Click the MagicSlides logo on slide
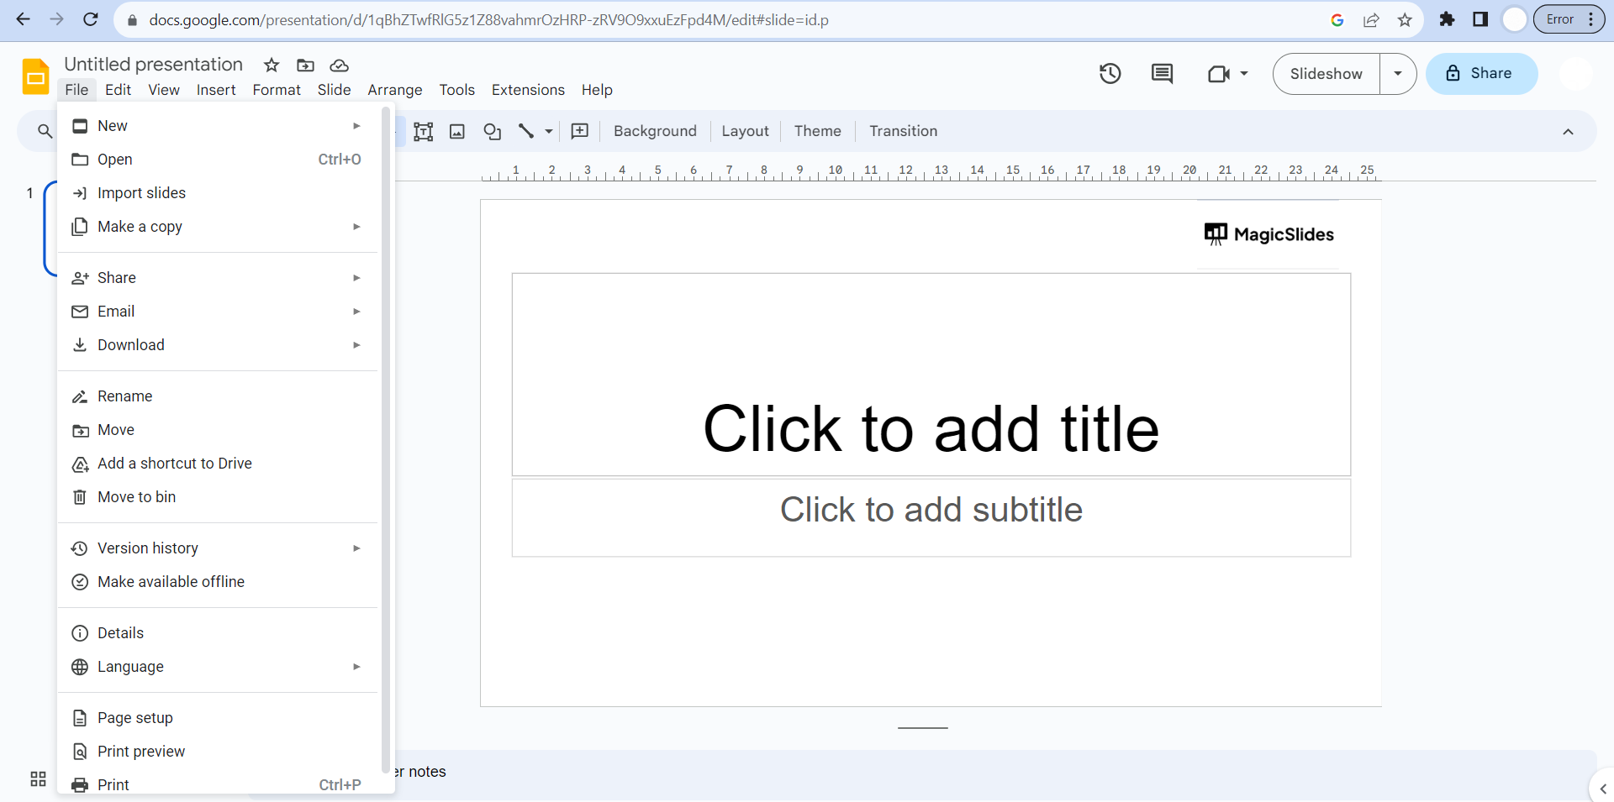This screenshot has height=802, width=1614. coord(1269,234)
